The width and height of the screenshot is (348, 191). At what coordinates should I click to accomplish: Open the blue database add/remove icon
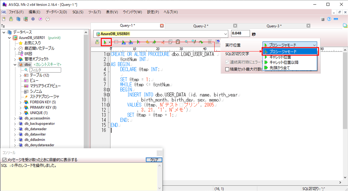coord(18,19)
